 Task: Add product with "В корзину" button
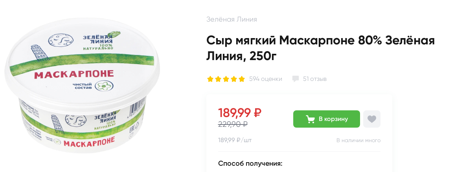click(327, 119)
